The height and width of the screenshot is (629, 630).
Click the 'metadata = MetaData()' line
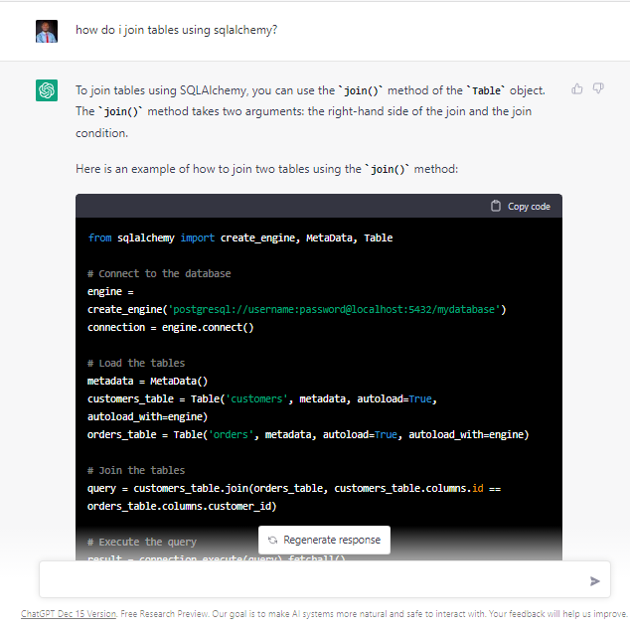pos(147,381)
